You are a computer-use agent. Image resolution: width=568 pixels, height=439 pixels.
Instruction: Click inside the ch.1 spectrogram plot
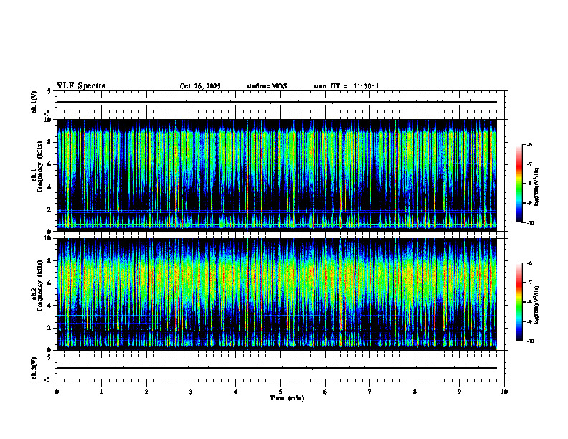click(x=277, y=175)
